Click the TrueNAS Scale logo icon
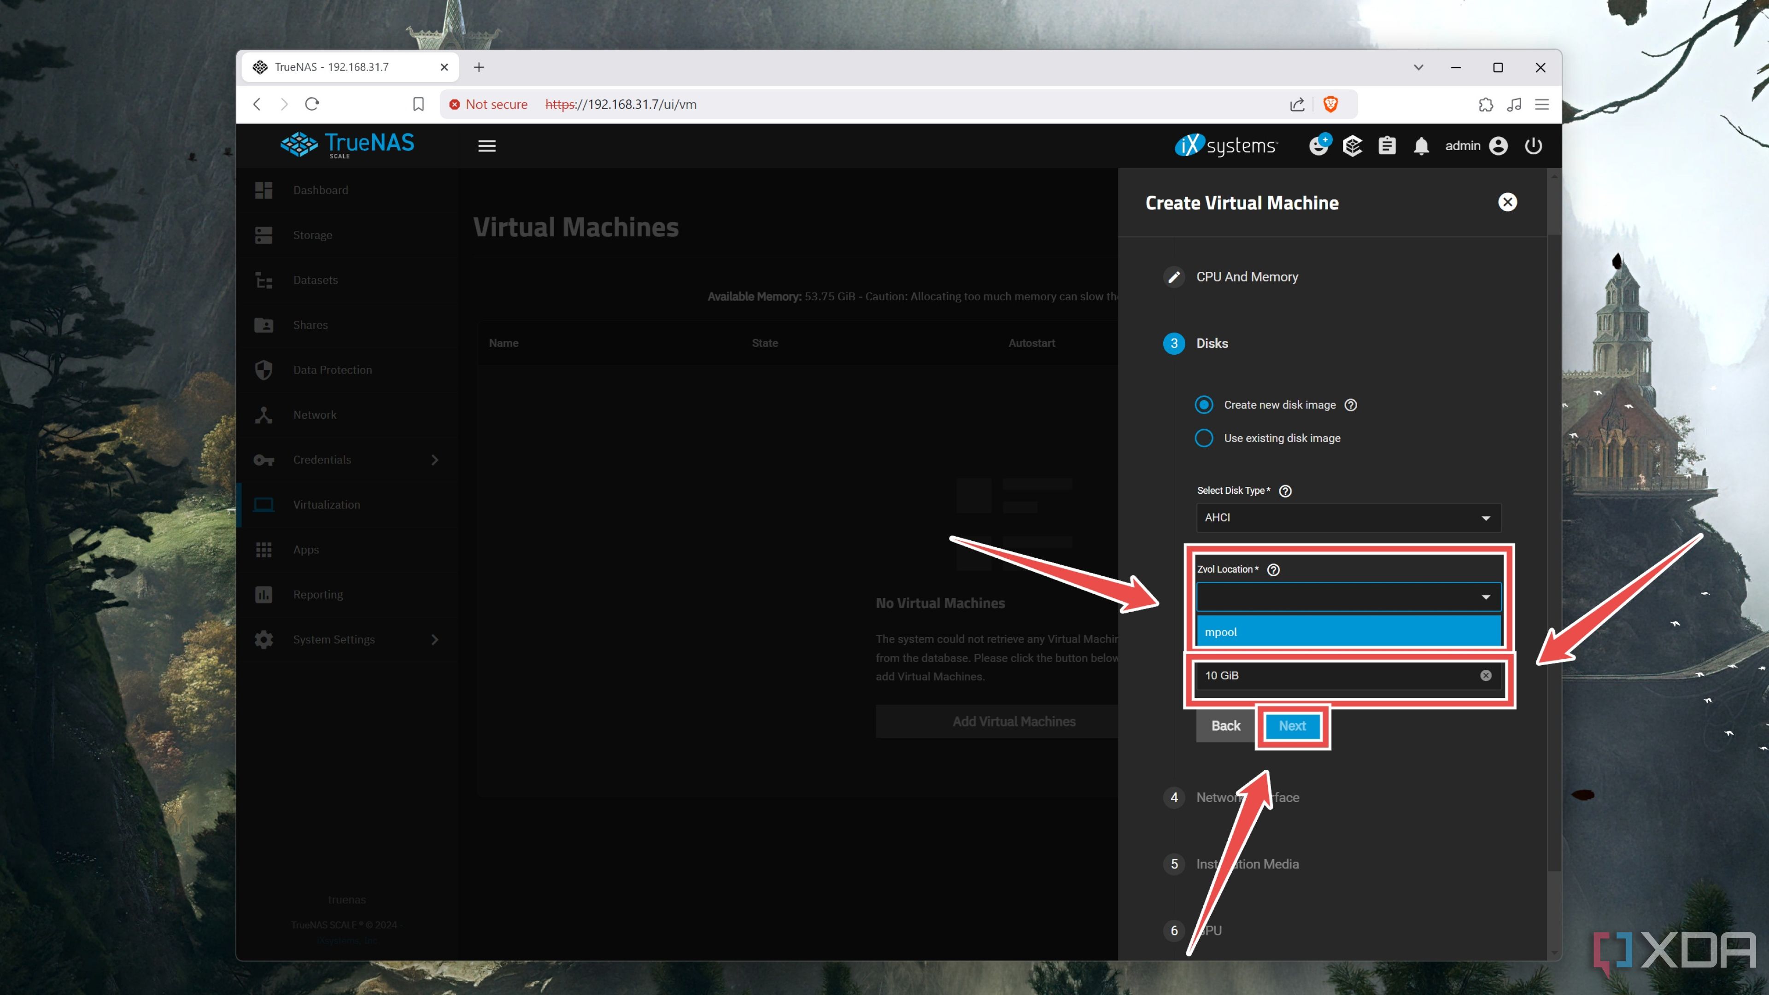Image resolution: width=1769 pixels, height=995 pixels. pos(299,145)
